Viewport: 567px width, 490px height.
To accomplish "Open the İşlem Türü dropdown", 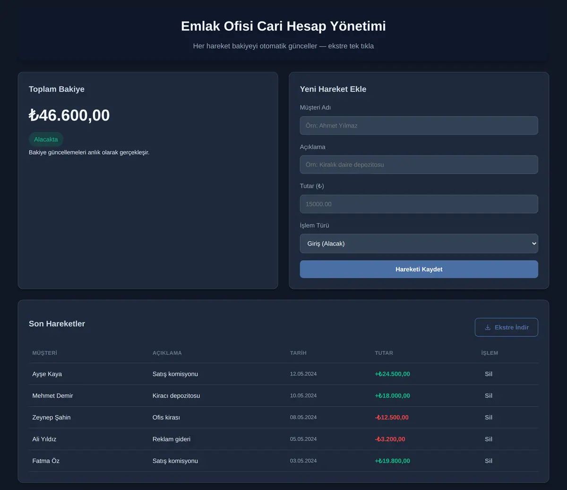I will tap(419, 244).
